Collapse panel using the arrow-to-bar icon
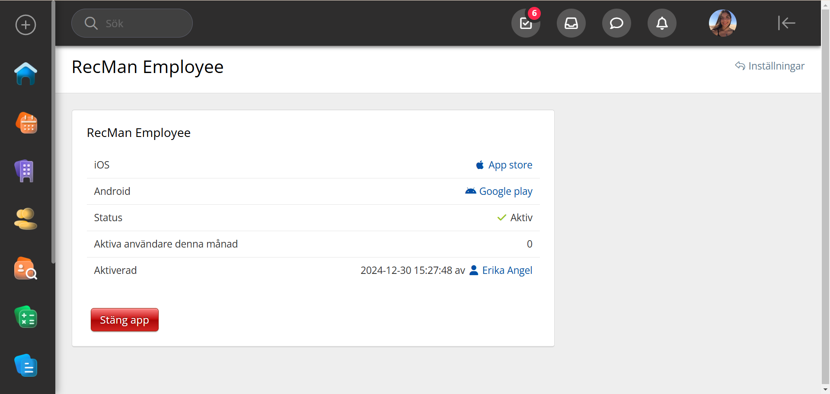 click(x=786, y=23)
